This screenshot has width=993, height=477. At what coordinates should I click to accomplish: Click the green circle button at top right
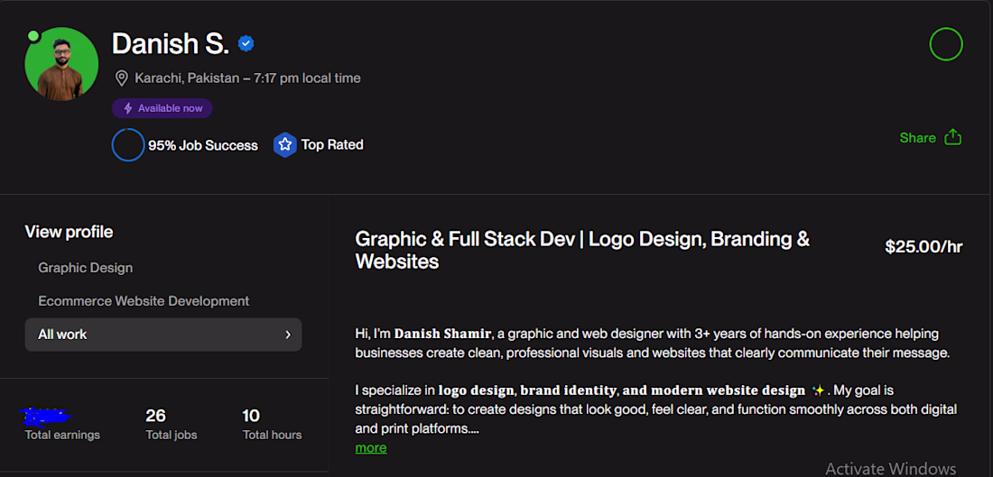coord(946,44)
